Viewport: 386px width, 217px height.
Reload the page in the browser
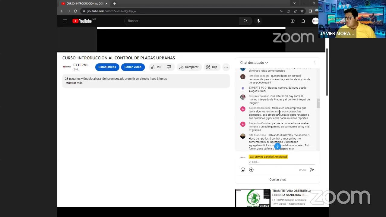coord(75,11)
